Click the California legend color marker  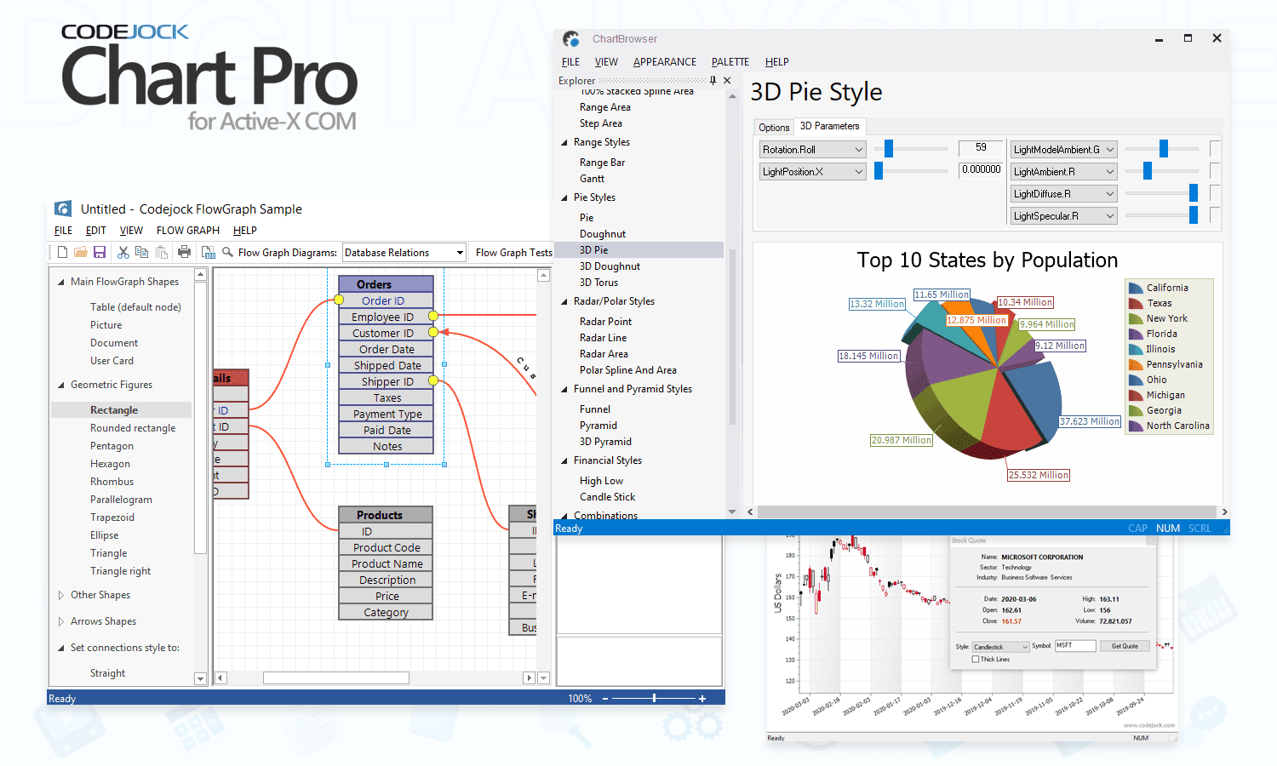pos(1136,288)
